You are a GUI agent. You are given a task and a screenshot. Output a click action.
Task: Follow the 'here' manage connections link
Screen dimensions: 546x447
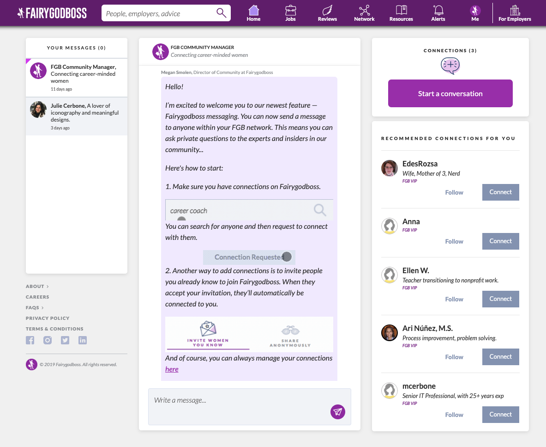tap(172, 369)
